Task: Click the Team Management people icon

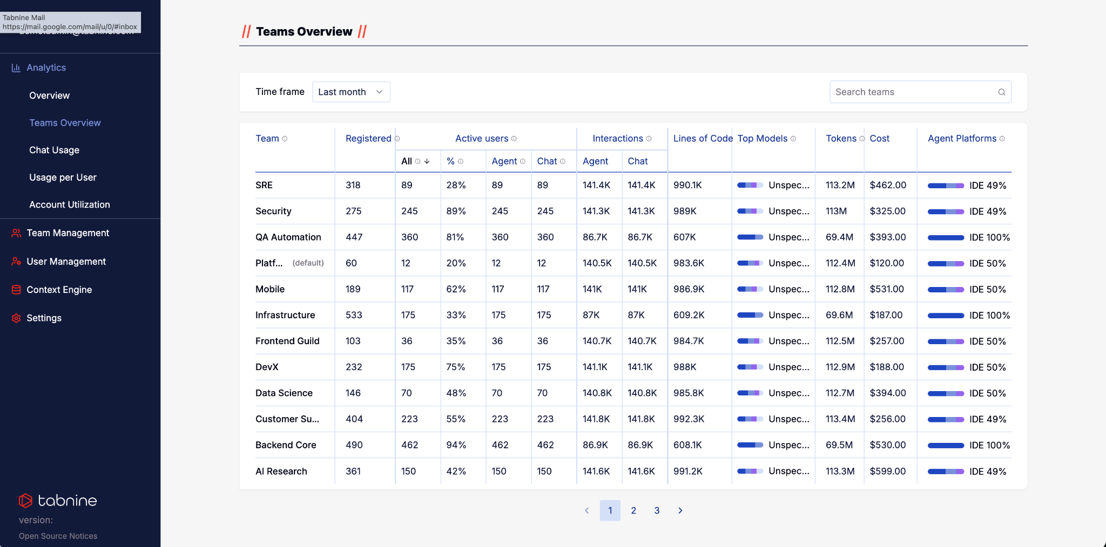Action: tap(16, 233)
